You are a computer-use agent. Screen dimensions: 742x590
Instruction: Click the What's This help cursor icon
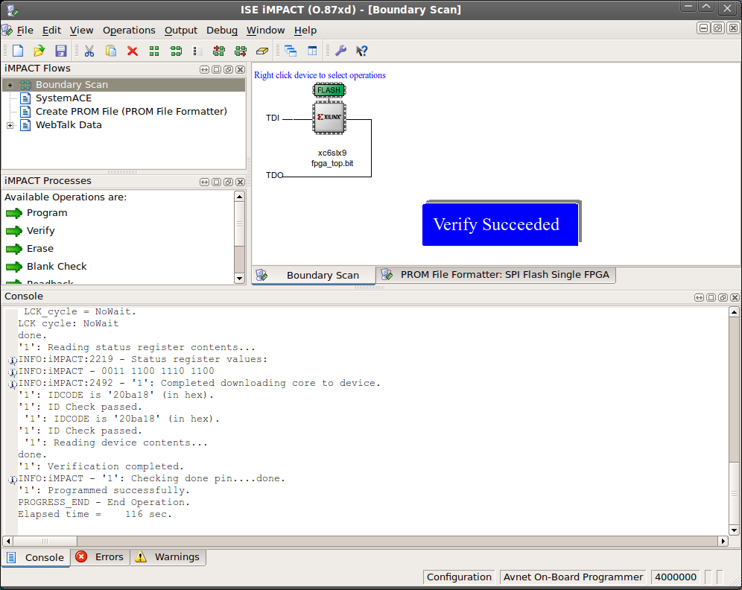(x=362, y=51)
